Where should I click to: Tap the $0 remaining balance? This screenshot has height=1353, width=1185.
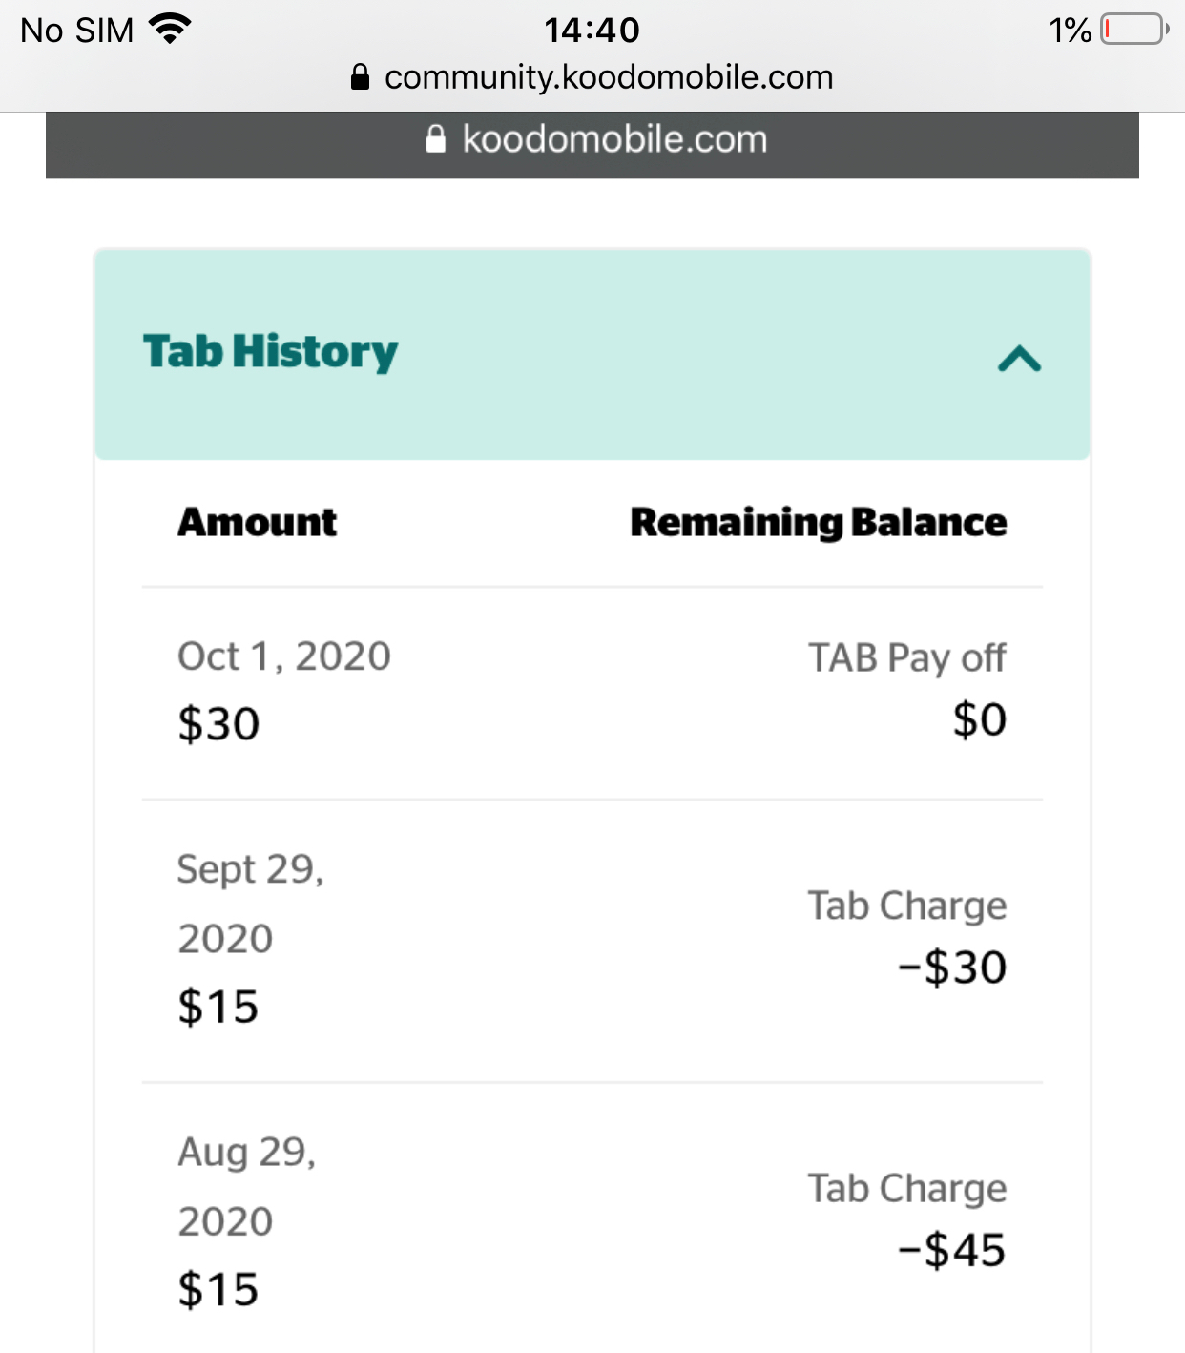(980, 719)
